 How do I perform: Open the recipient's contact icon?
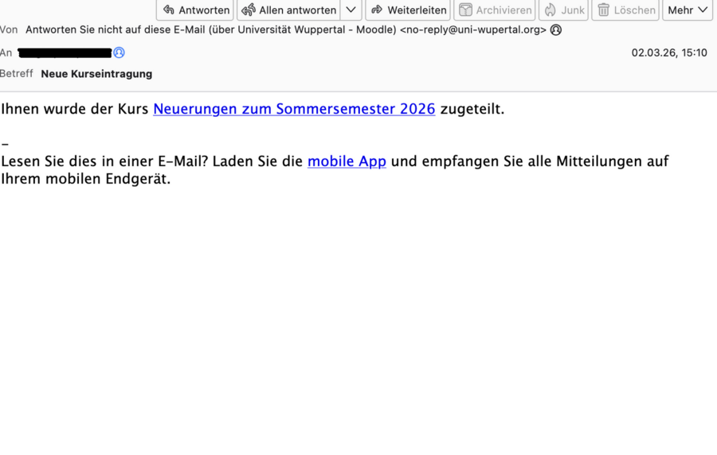click(119, 53)
